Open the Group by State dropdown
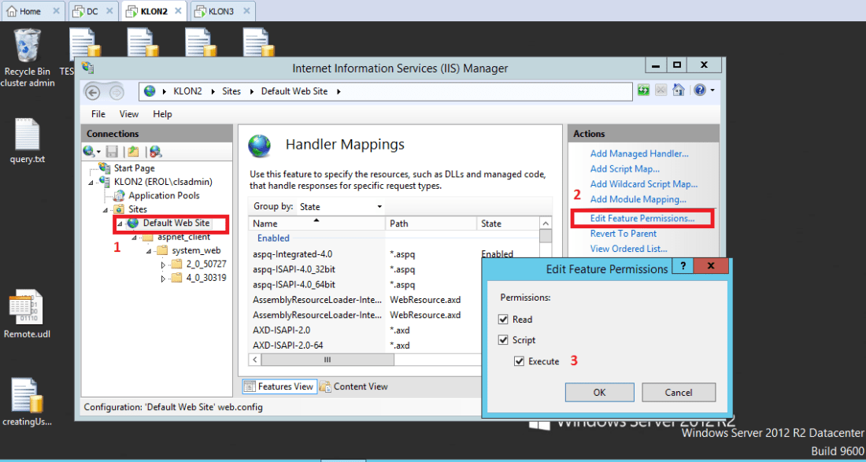866x462 pixels. [341, 206]
